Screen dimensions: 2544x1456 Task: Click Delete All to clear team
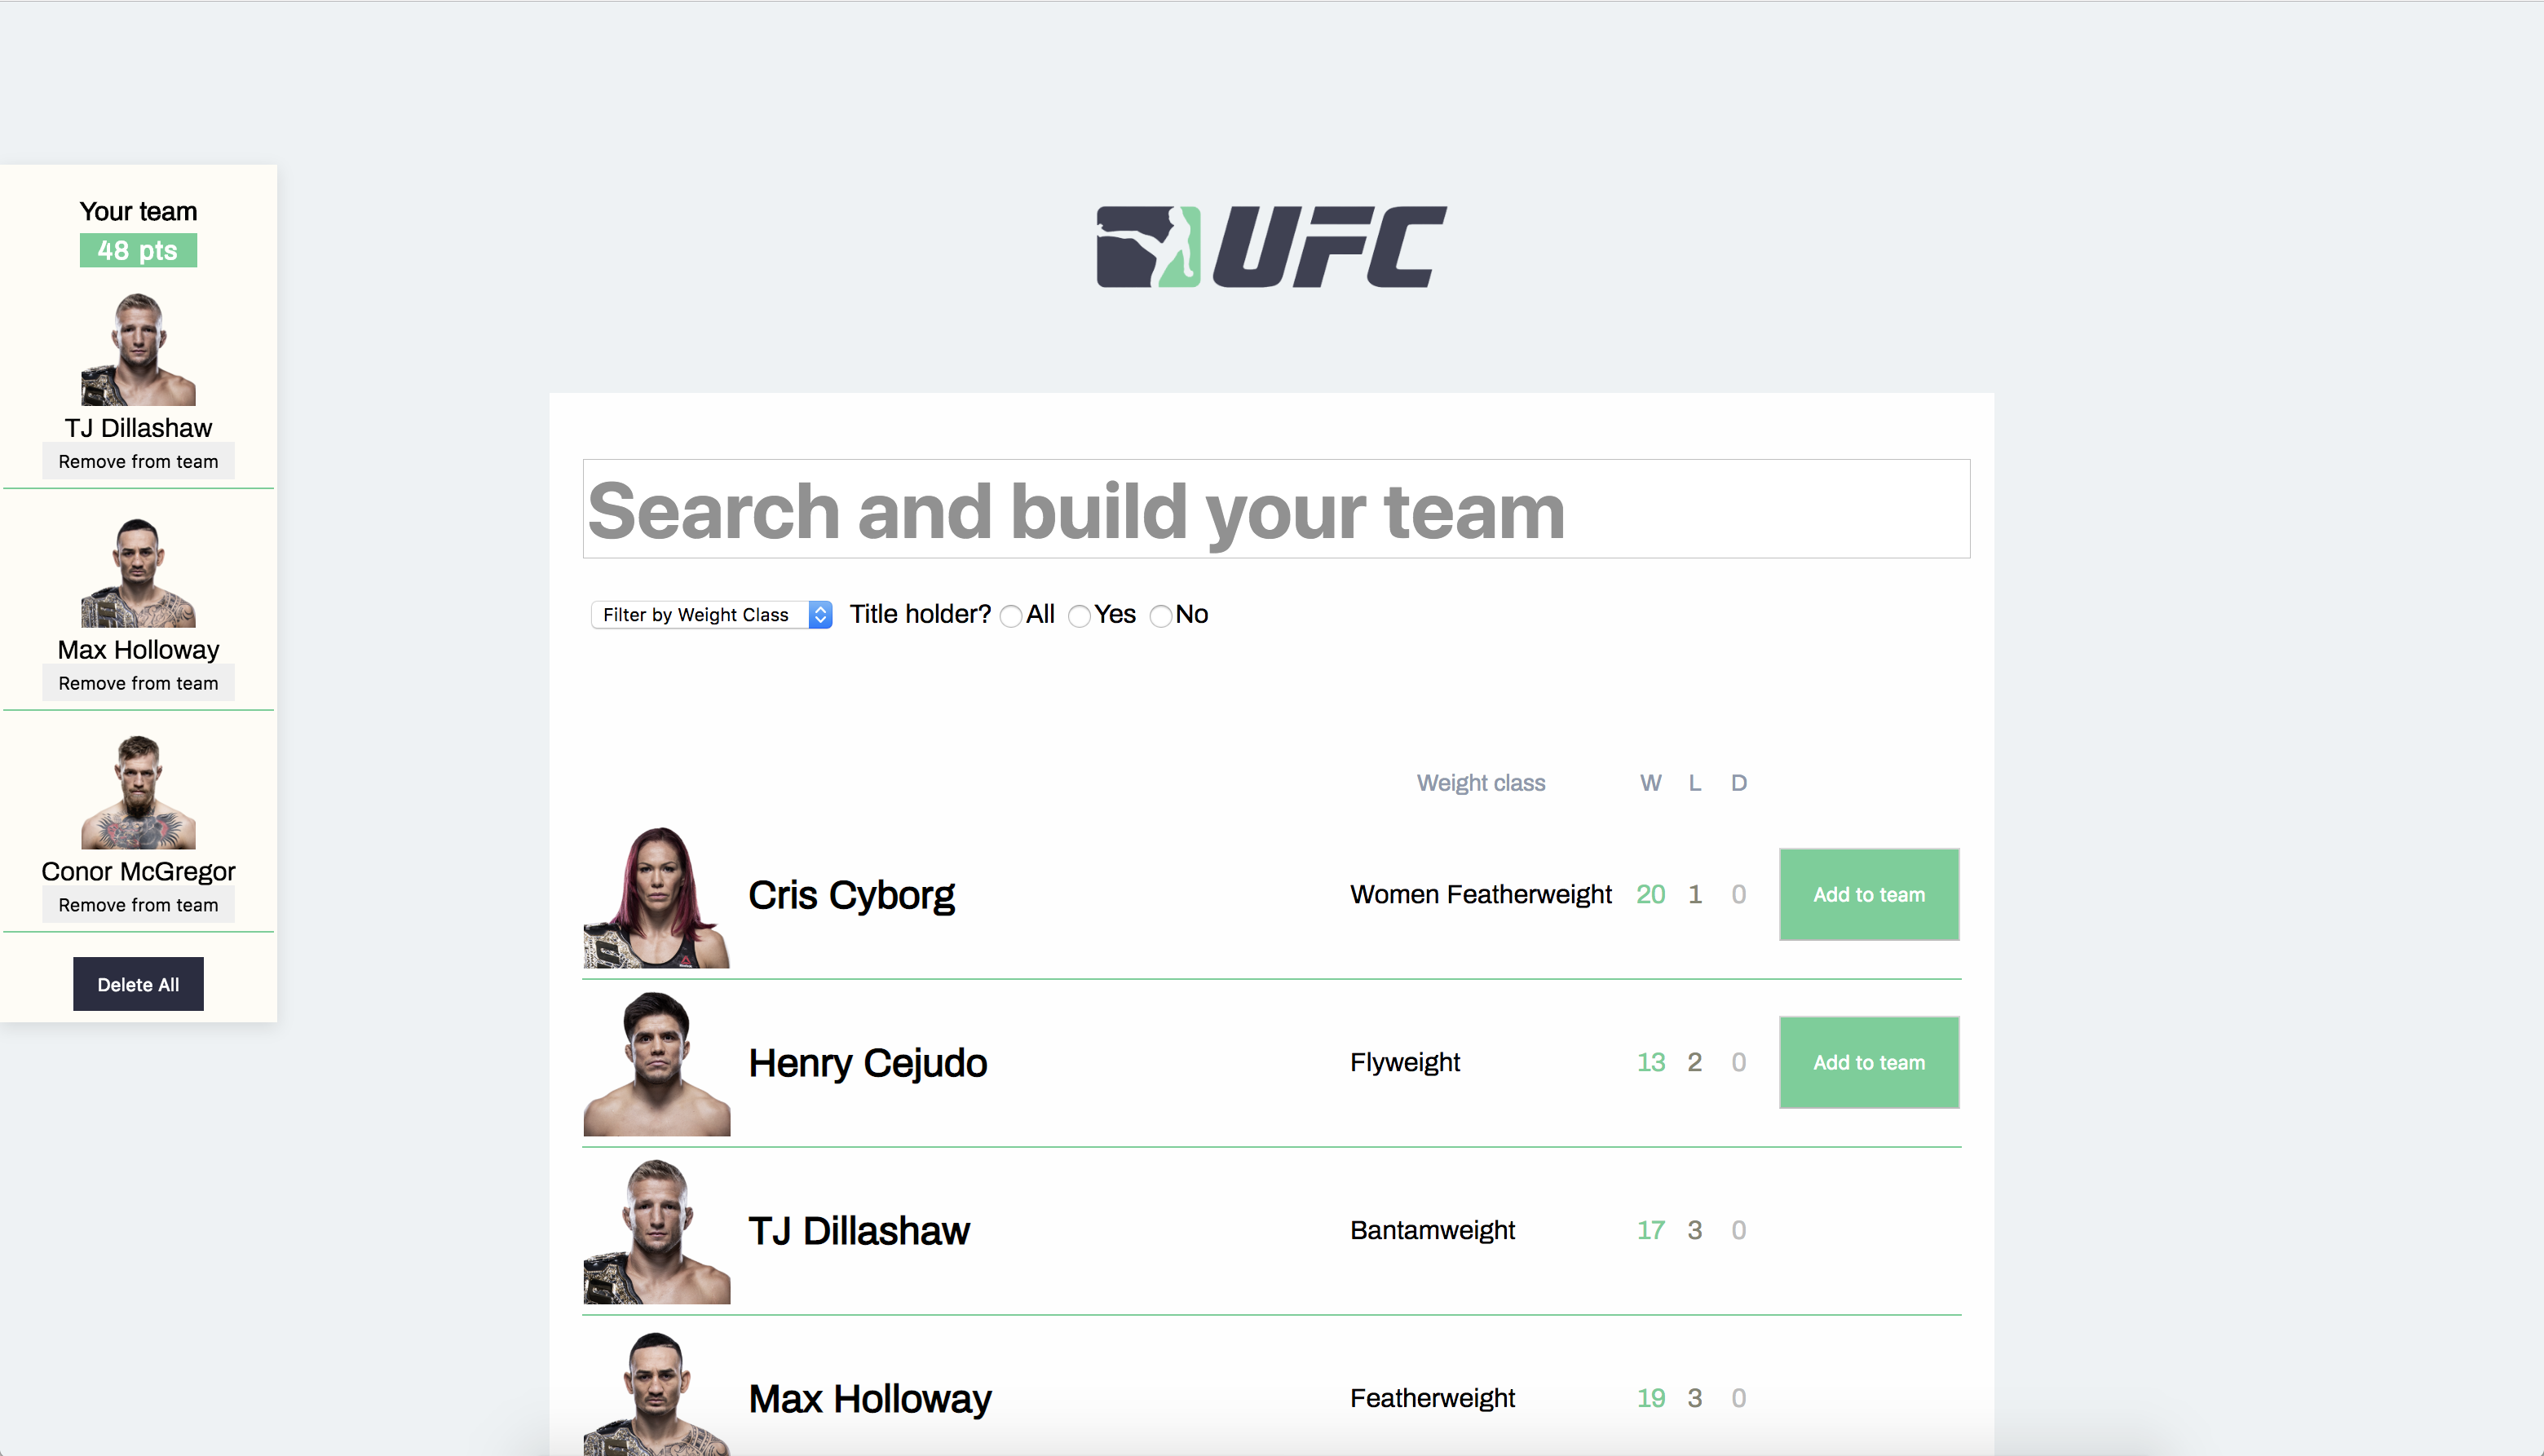click(136, 984)
